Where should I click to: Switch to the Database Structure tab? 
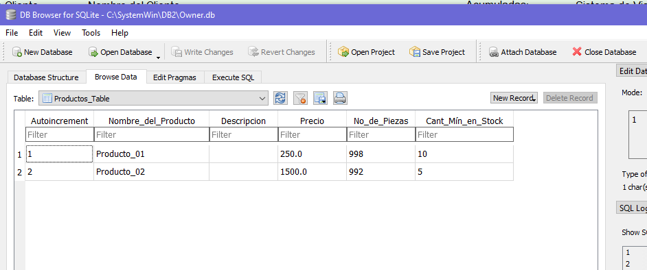point(46,77)
